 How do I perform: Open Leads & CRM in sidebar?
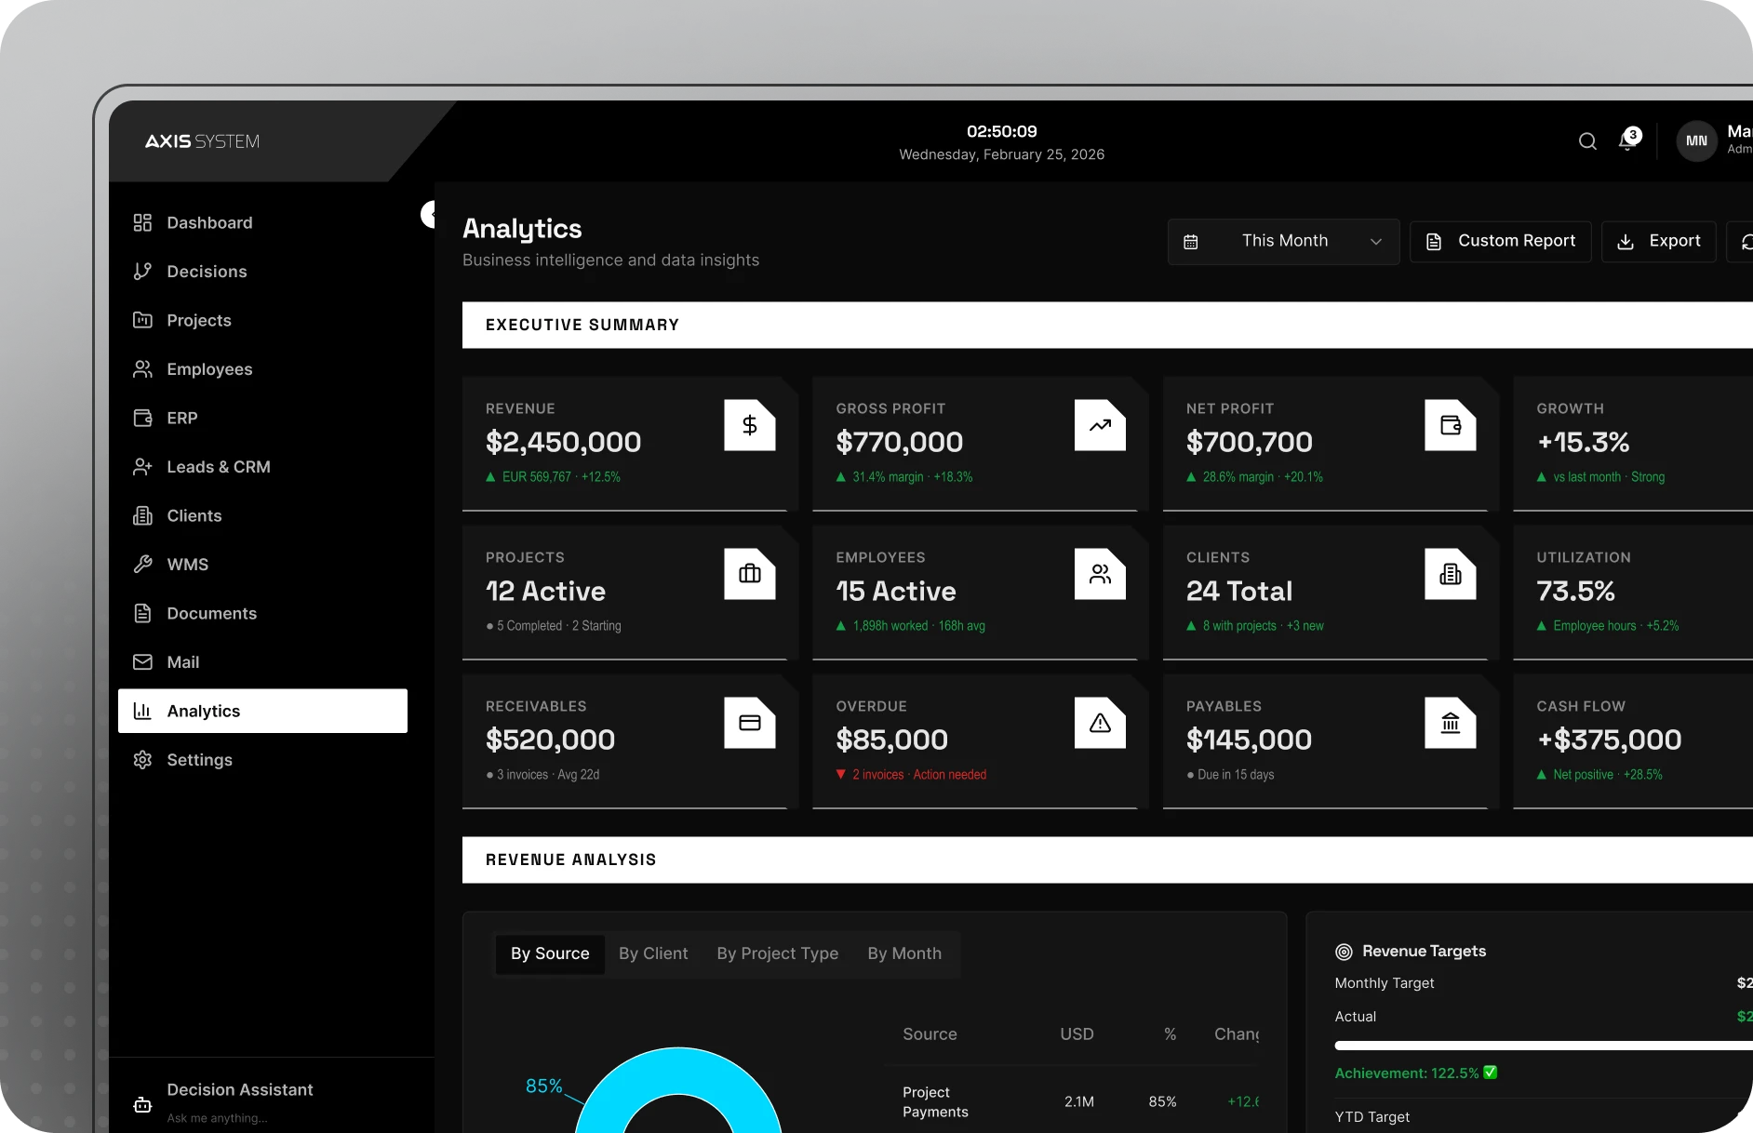(218, 467)
